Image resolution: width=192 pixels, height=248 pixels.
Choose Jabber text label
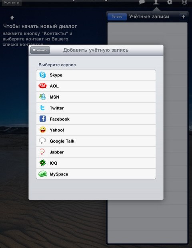(x=57, y=152)
